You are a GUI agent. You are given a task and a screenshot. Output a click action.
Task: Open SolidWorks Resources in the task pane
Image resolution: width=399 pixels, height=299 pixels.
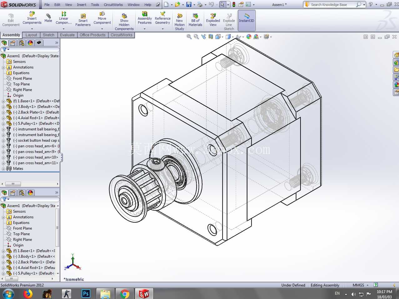[396, 55]
